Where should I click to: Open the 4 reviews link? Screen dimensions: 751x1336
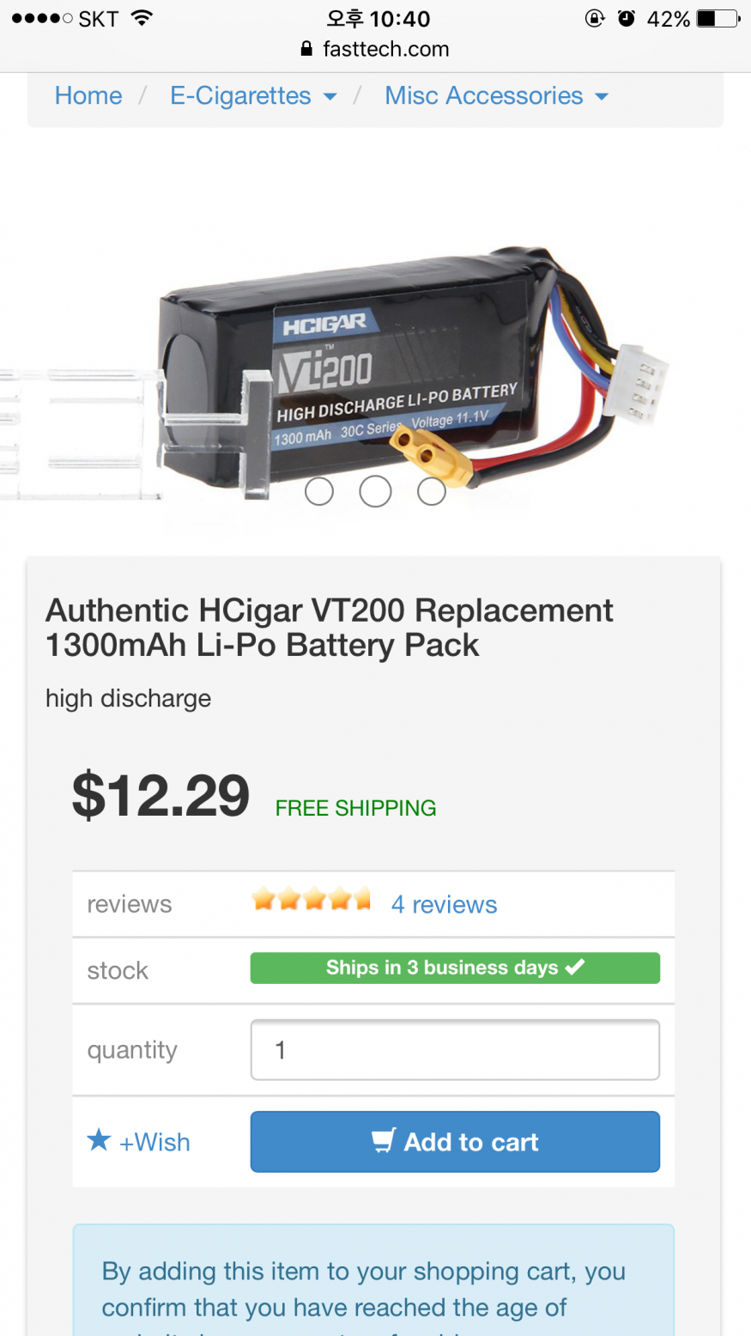coord(444,904)
